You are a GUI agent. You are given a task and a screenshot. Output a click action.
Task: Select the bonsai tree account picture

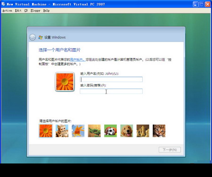pos(94,131)
